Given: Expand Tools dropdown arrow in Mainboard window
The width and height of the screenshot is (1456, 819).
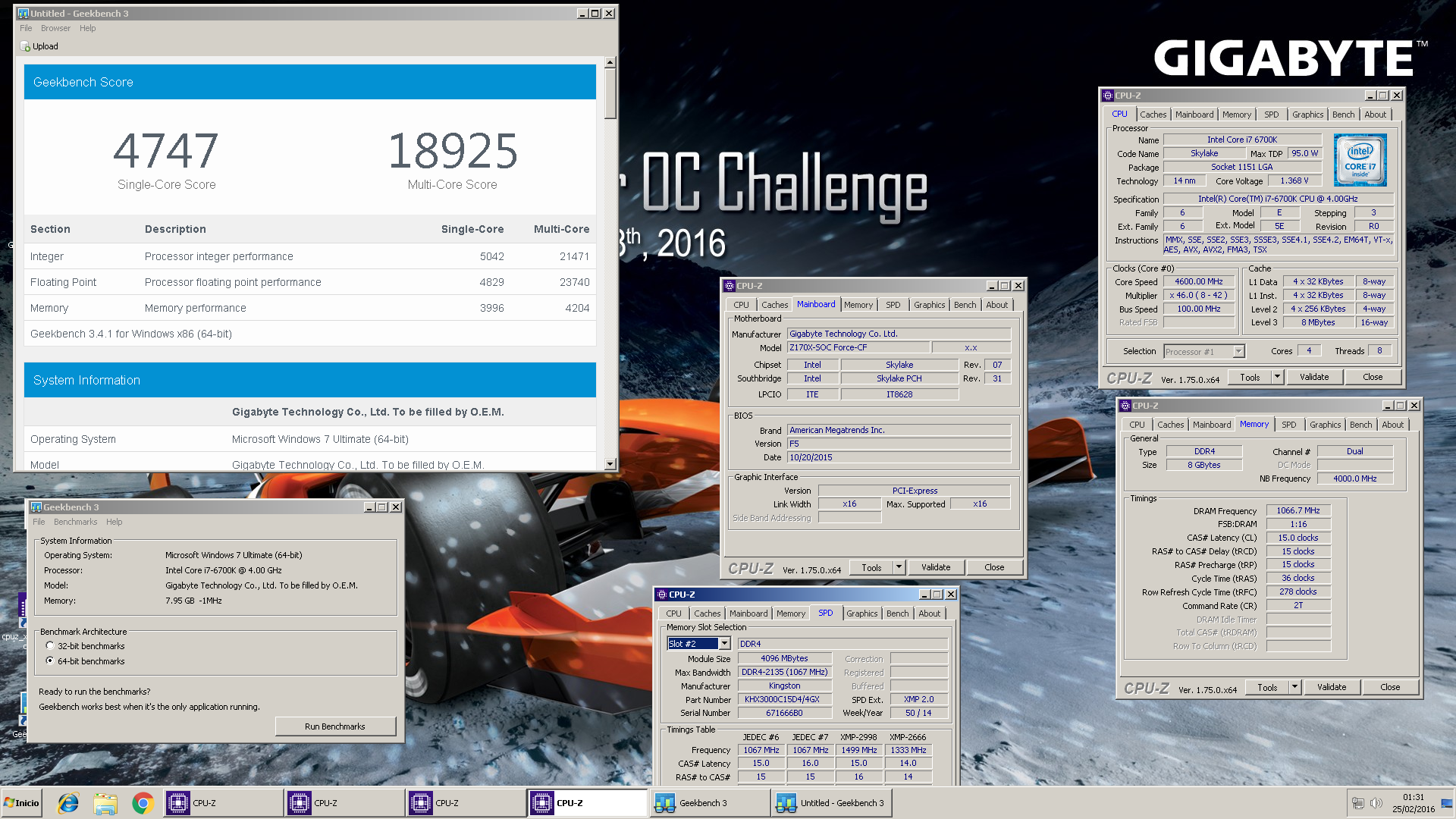Looking at the screenshot, I should tap(899, 567).
